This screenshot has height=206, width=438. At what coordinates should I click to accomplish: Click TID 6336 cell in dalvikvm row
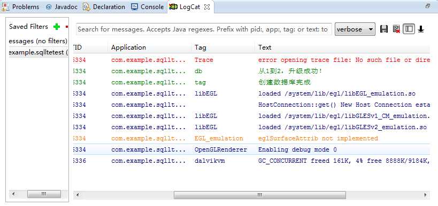click(80, 161)
